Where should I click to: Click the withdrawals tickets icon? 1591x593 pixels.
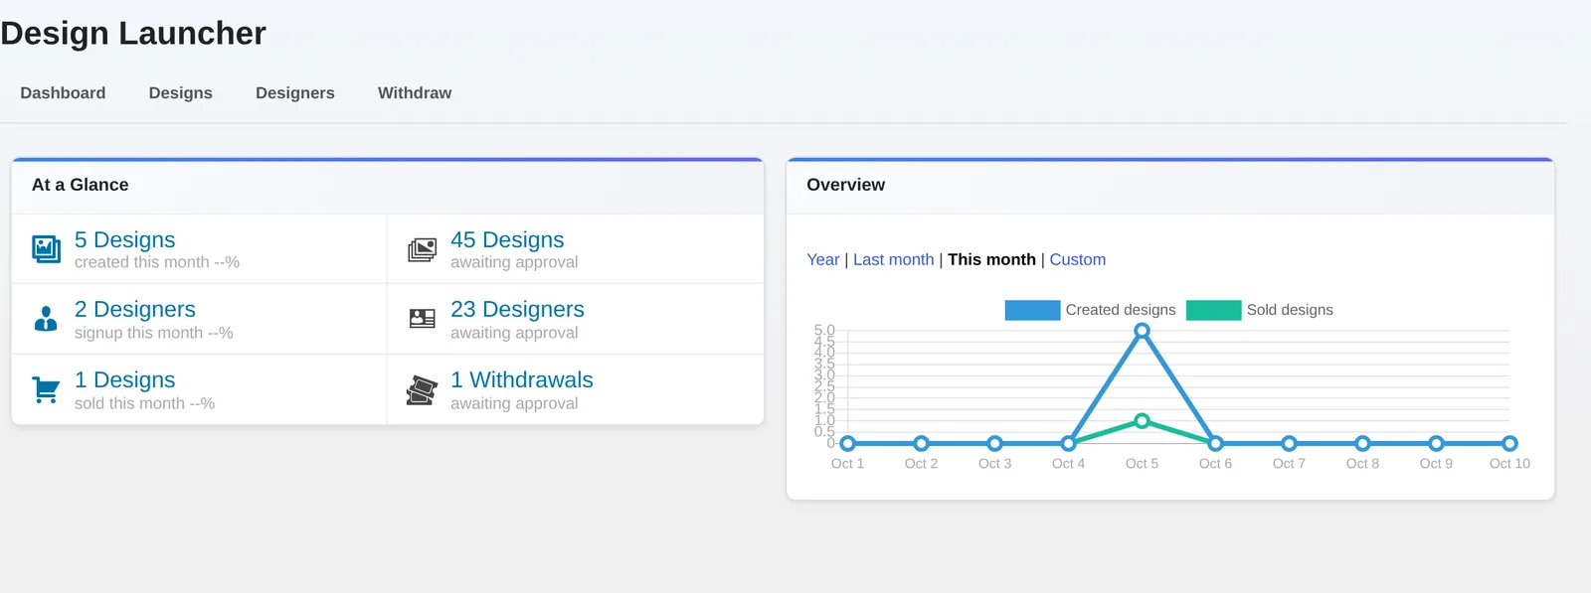coord(422,389)
